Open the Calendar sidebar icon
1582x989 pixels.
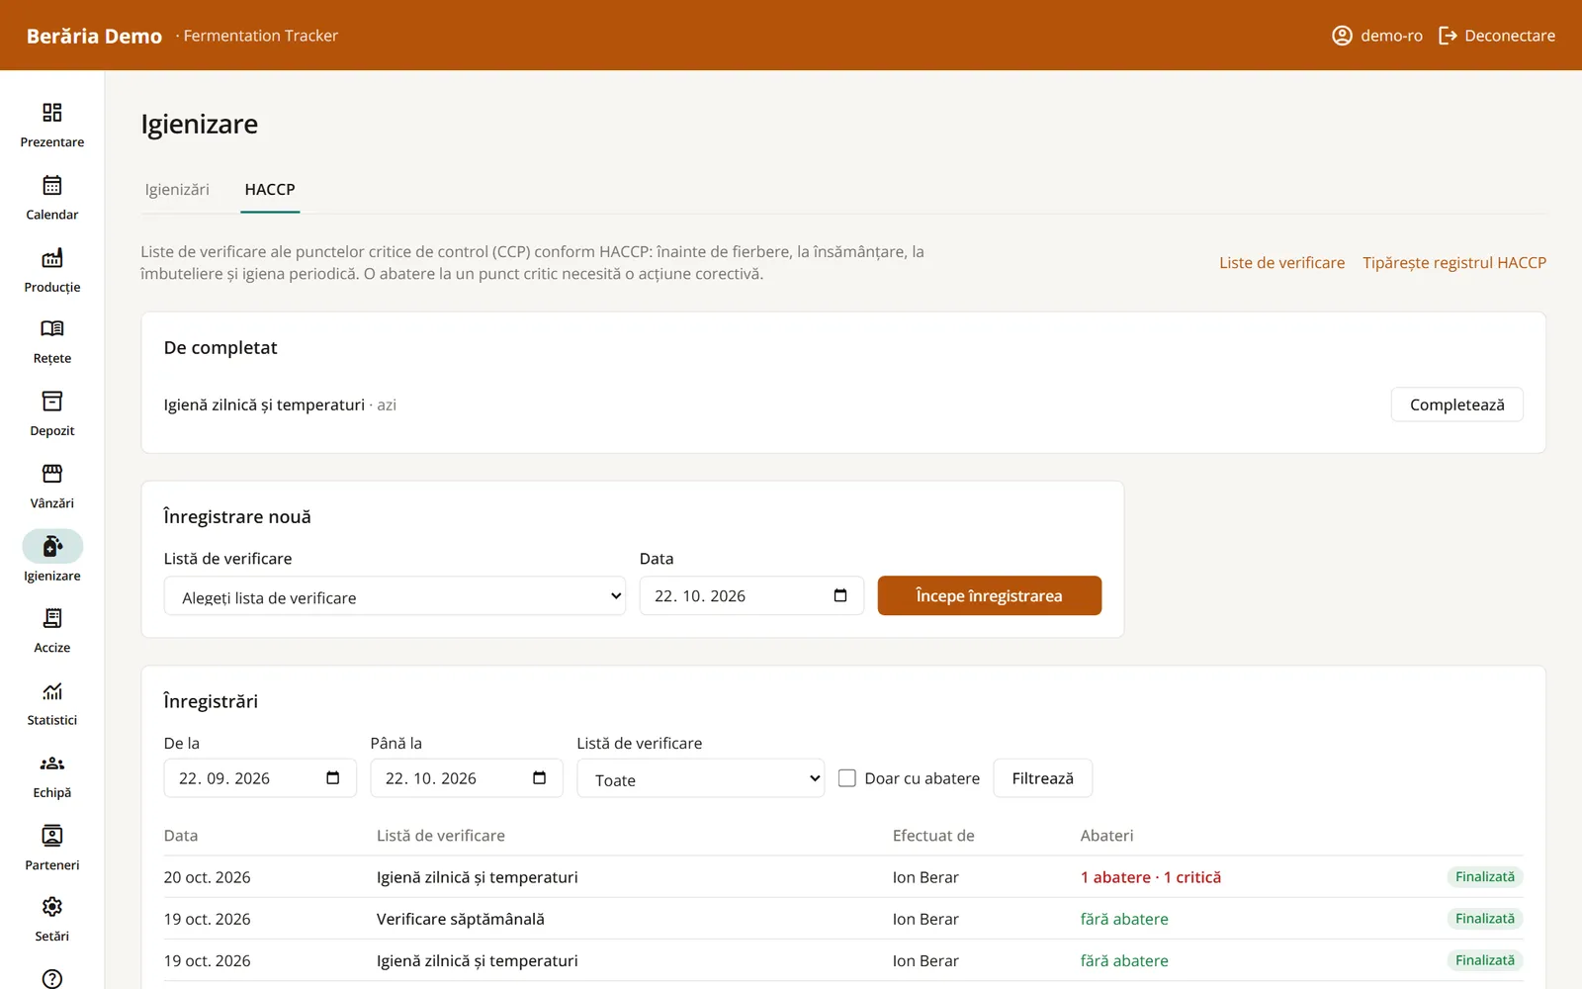tap(52, 185)
